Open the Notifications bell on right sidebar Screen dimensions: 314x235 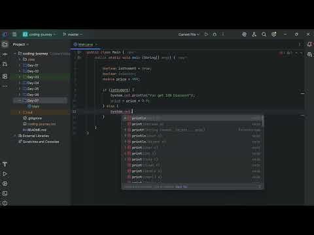click(x=309, y=44)
